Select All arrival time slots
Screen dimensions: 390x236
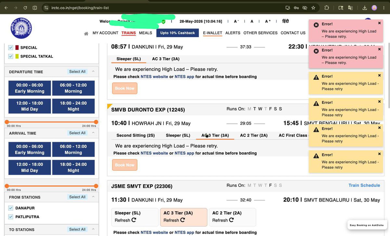click(x=77, y=133)
